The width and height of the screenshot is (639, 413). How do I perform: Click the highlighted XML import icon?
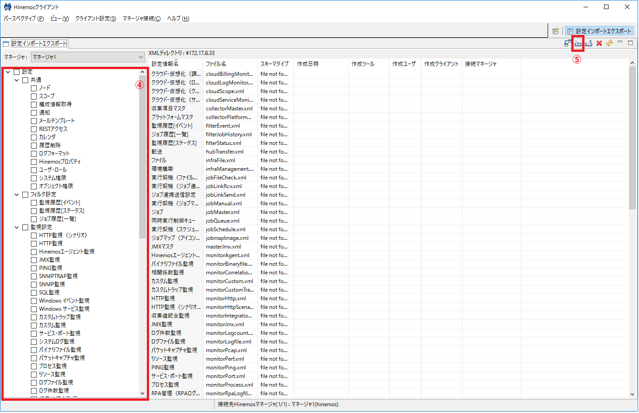click(x=578, y=43)
